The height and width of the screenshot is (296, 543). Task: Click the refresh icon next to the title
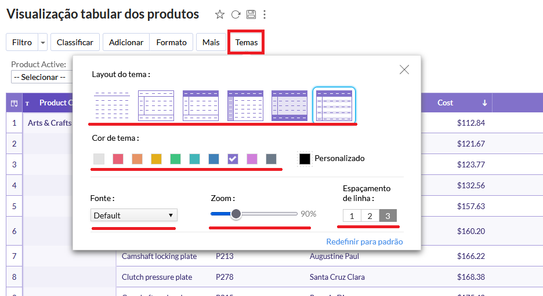click(x=236, y=14)
